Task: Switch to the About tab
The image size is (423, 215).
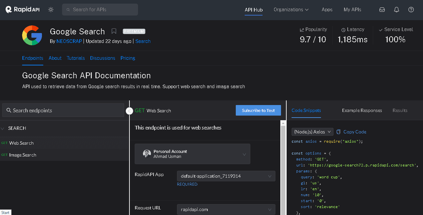Action: click(x=55, y=58)
